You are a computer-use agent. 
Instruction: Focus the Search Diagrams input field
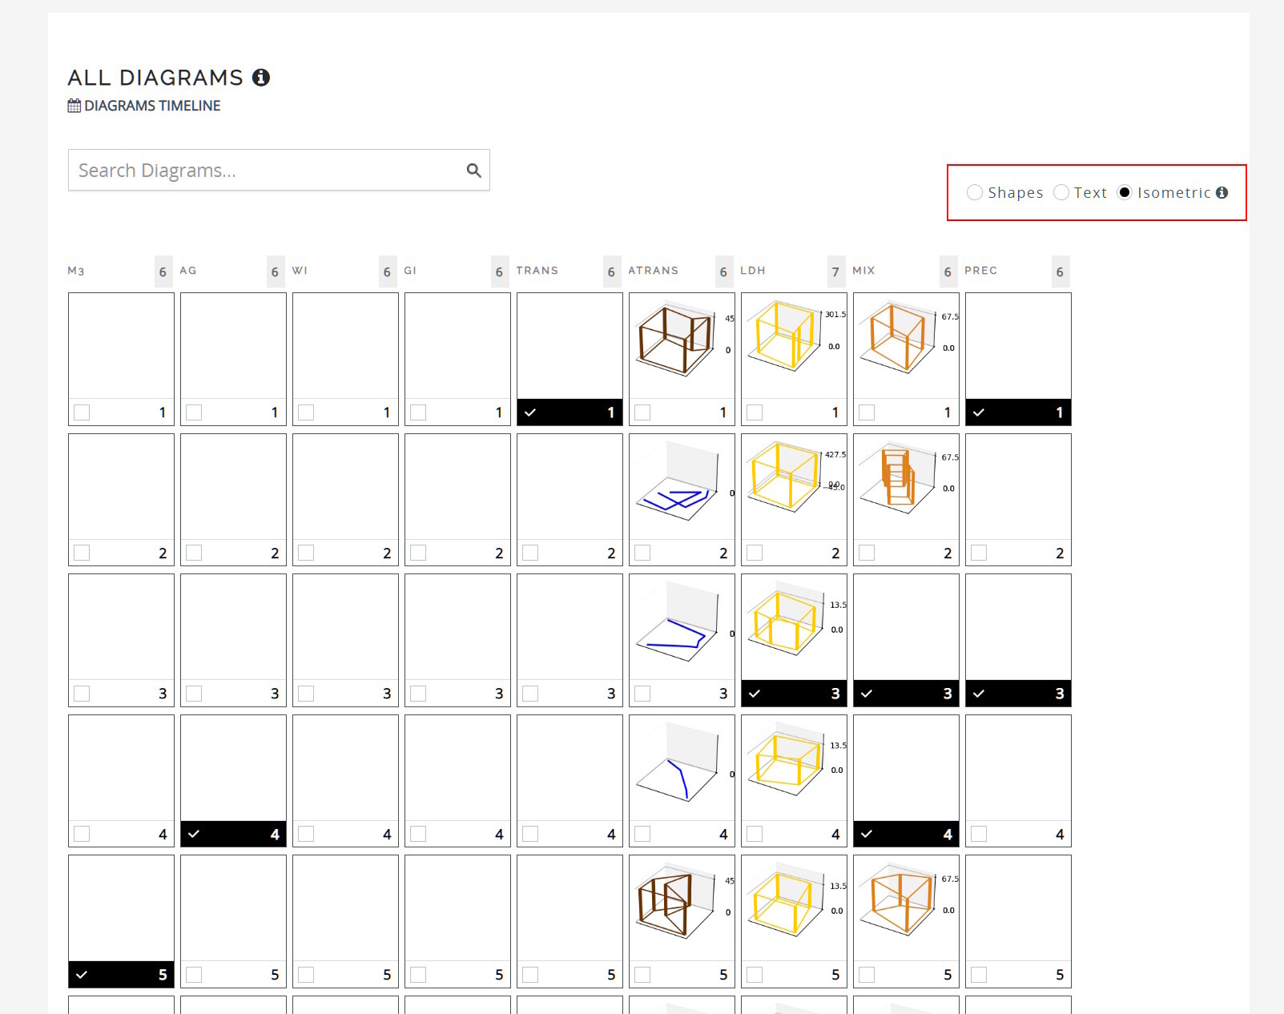[x=279, y=170]
